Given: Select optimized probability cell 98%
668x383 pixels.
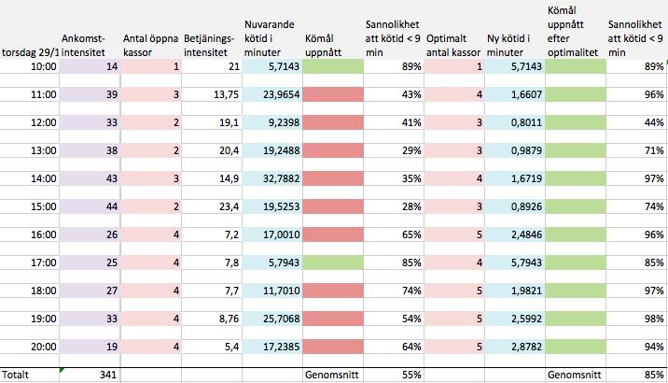Looking at the screenshot, I should [636, 319].
